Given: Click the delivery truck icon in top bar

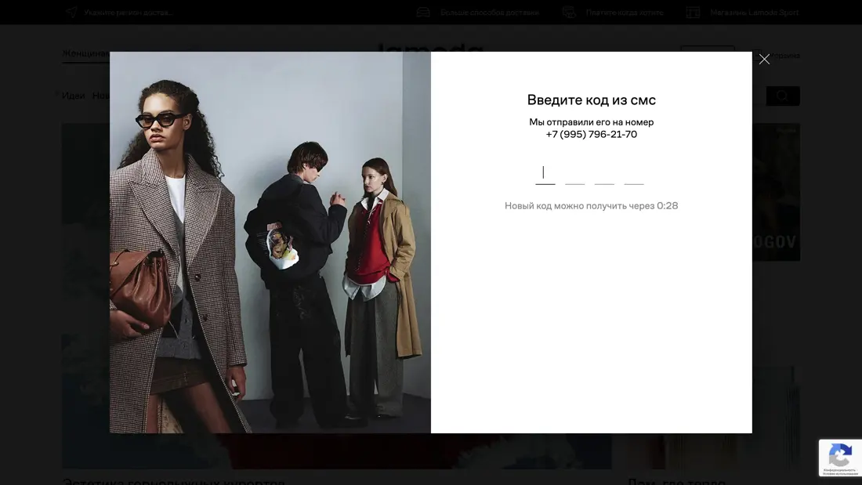Looking at the screenshot, I should coord(423,13).
